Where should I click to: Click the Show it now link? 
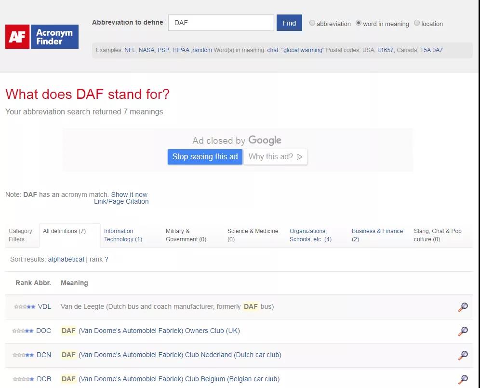click(129, 194)
